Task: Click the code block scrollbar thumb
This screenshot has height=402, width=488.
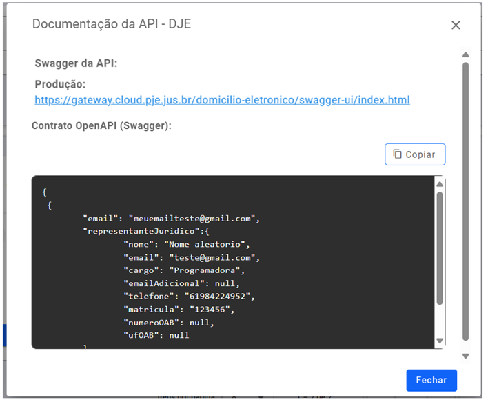Action: (440, 248)
